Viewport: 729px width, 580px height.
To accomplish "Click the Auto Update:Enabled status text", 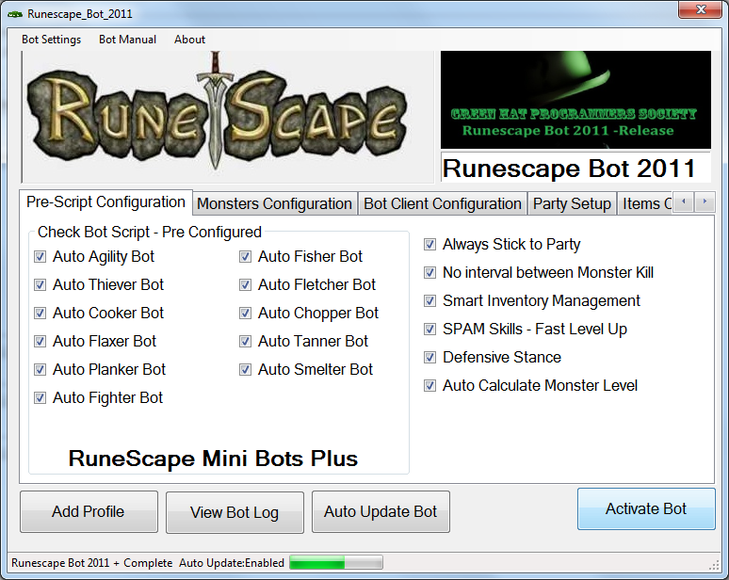I will [x=232, y=563].
